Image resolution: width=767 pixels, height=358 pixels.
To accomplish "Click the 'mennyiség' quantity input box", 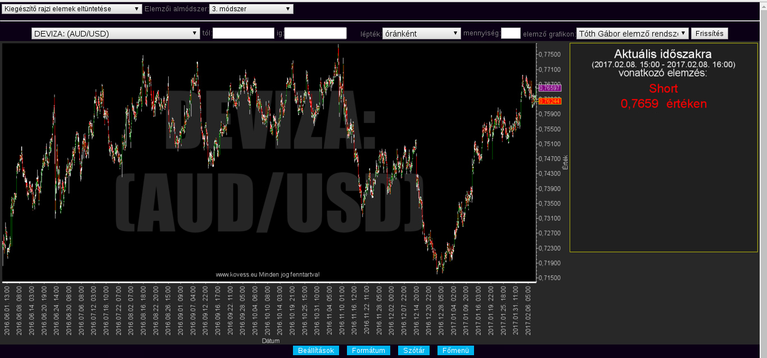I will (511, 34).
